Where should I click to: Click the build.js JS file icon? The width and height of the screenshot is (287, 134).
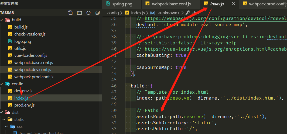pos(10,27)
